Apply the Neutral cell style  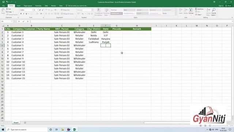tap(155, 10)
